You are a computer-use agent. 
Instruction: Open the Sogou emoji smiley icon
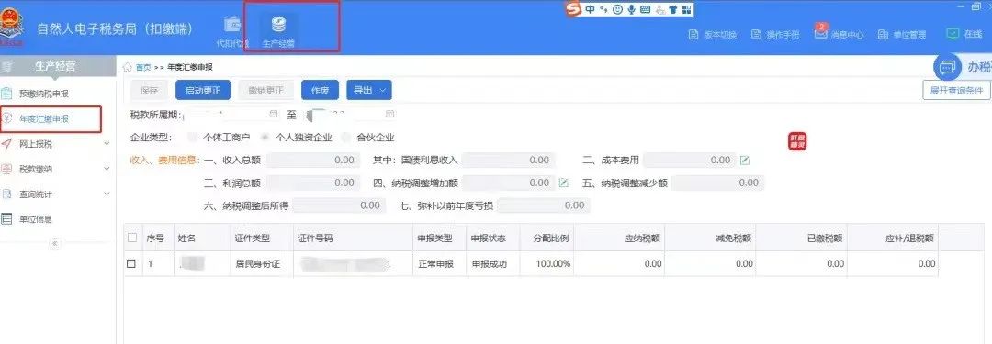tap(617, 9)
